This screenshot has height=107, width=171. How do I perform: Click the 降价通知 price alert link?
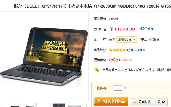click(147, 29)
